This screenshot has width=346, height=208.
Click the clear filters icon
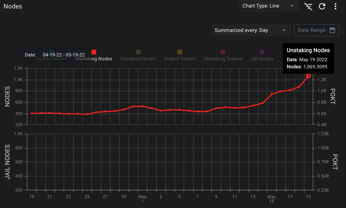309,6
